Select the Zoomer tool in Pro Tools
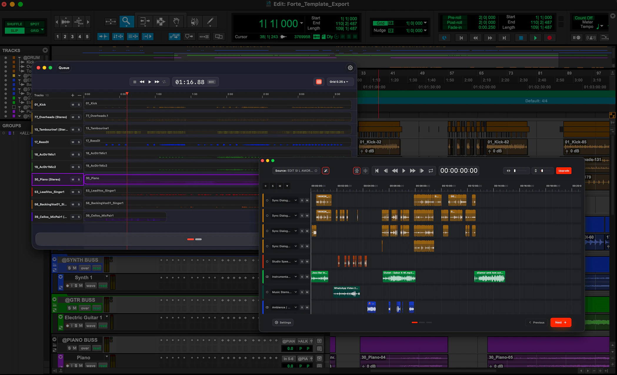 pyautogui.click(x=126, y=21)
